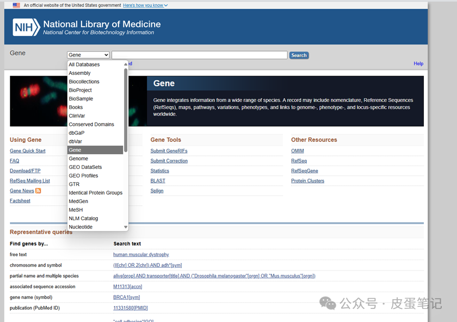Select NLM Catalog option

pos(95,218)
